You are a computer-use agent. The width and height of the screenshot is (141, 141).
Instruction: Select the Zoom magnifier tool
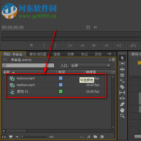[122, 116]
